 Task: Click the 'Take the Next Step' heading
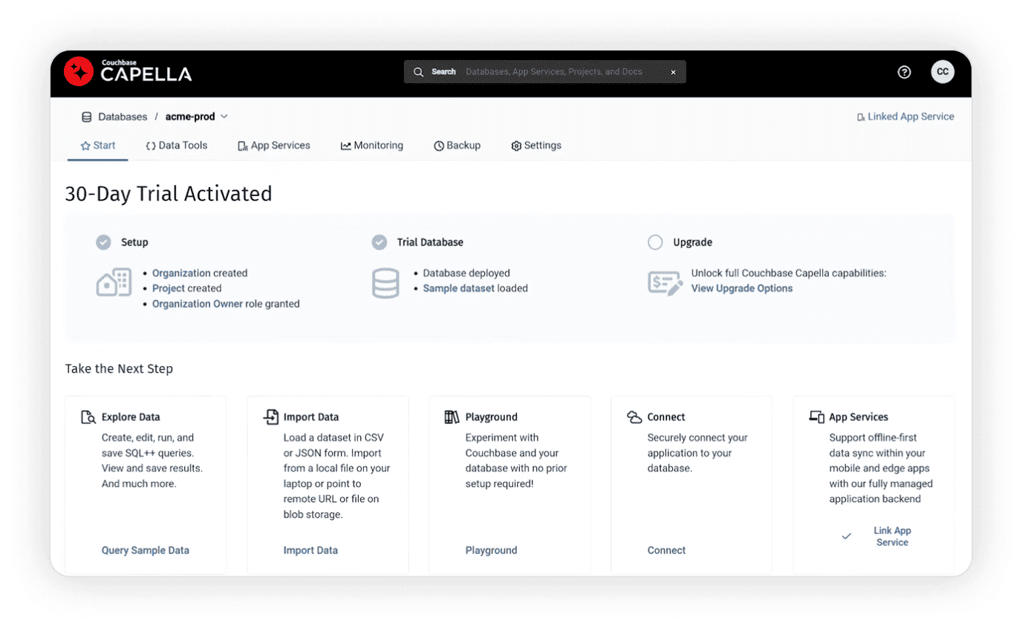(119, 368)
